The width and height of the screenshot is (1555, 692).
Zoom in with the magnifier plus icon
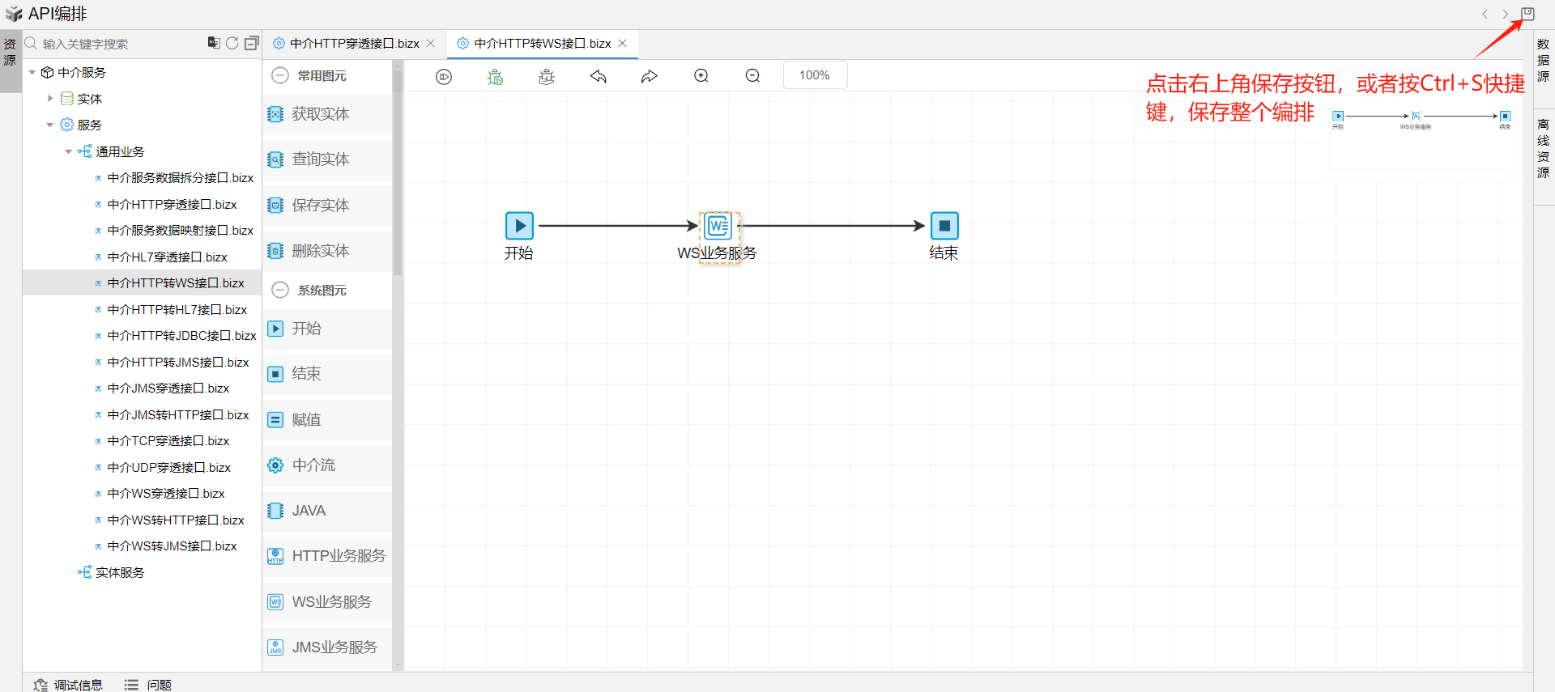[701, 76]
